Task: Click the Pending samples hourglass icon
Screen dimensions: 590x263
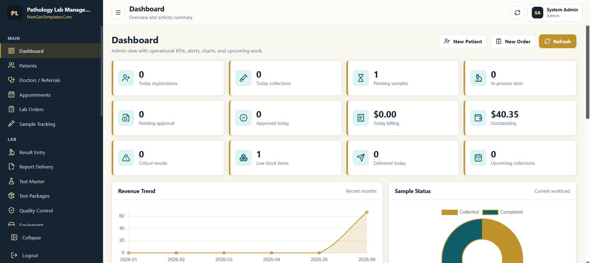Action: (x=361, y=78)
